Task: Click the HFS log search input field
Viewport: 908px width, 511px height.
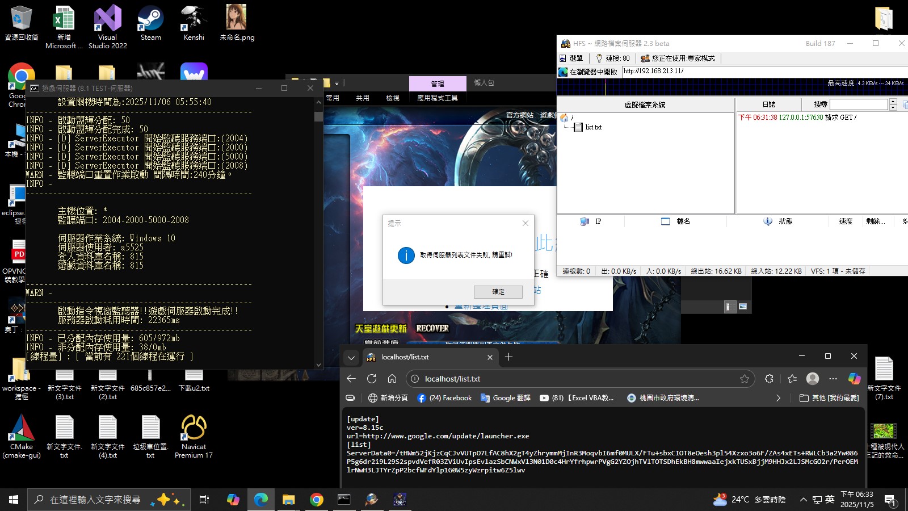Action: [858, 104]
